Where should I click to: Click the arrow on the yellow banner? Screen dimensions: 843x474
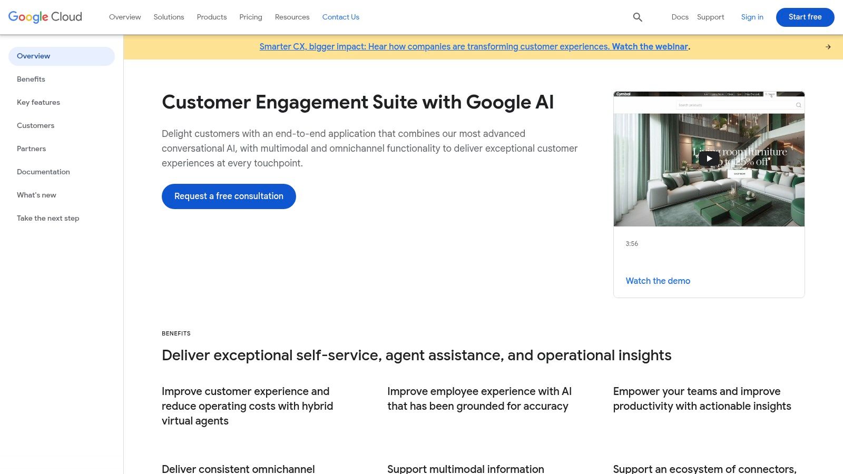point(828,46)
